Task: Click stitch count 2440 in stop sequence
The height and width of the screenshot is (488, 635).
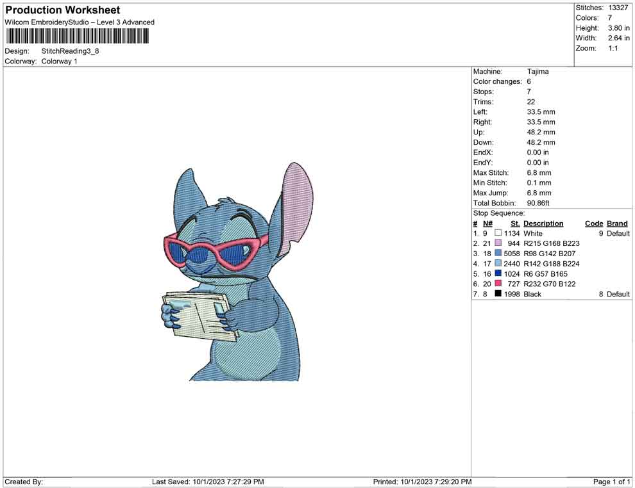Action: 512,264
